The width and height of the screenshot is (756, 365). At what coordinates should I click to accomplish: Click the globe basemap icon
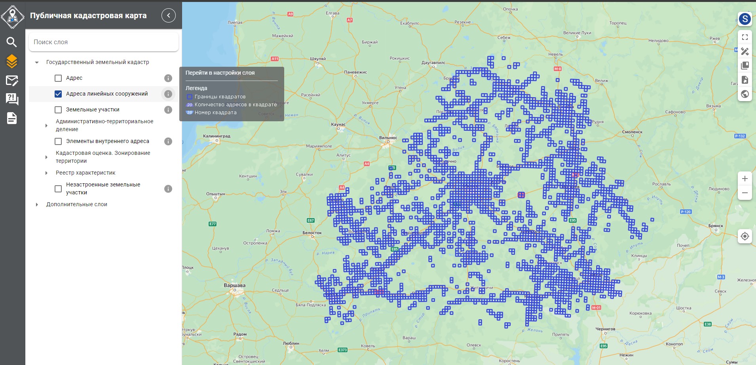click(x=745, y=94)
